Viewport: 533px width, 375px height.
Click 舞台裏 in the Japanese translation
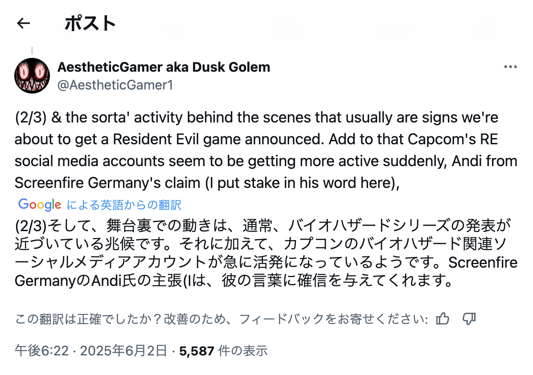point(129,225)
